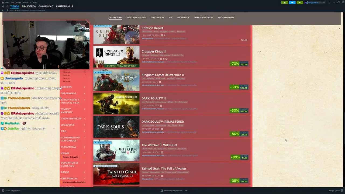Reload the store page with refresh icon

[x=3, y=10]
